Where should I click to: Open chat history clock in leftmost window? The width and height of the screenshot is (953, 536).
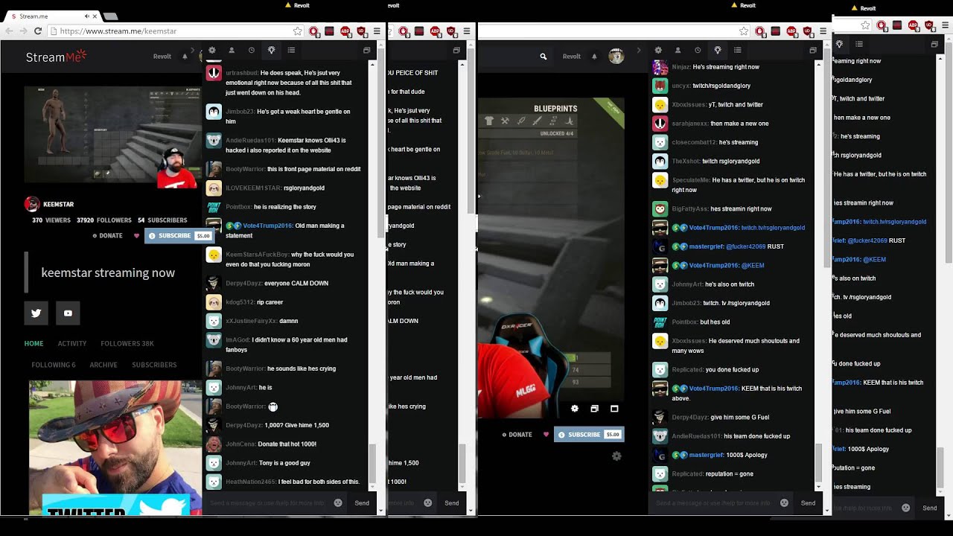point(252,51)
